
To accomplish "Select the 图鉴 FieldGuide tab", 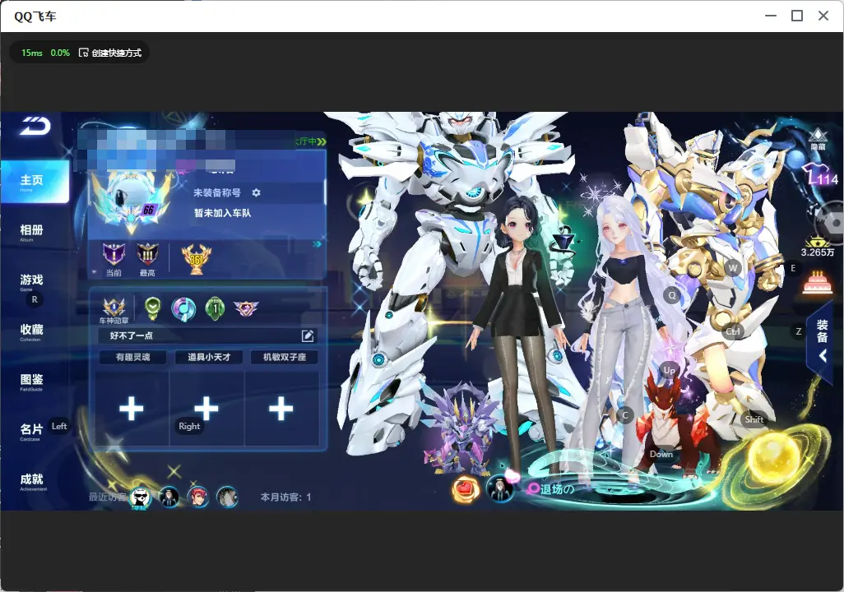I will click(31, 382).
